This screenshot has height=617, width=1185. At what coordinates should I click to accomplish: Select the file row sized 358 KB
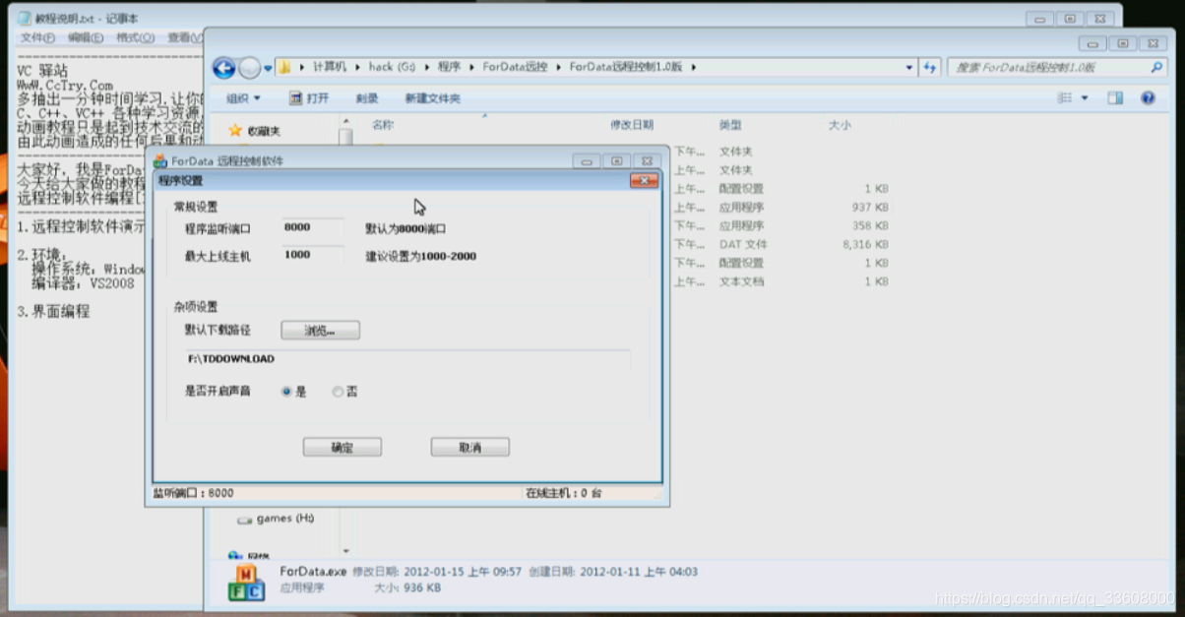coord(780,225)
